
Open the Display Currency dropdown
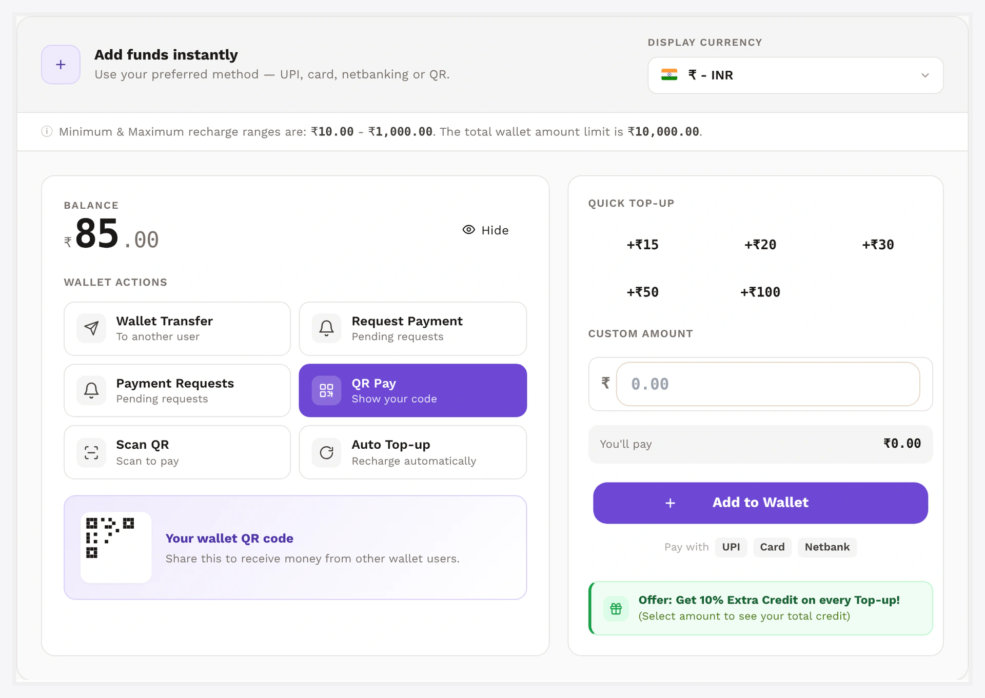tap(795, 75)
